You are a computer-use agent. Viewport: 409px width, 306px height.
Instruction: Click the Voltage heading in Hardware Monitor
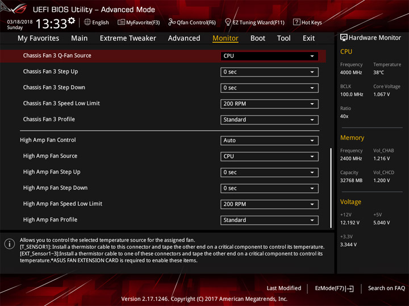pyautogui.click(x=350, y=202)
